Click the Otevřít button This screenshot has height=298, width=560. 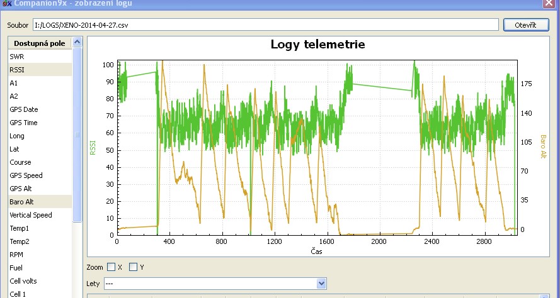pyautogui.click(x=526, y=25)
